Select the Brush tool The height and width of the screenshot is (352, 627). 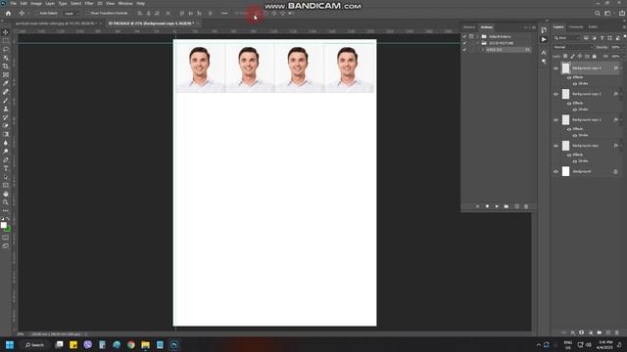tap(6, 100)
